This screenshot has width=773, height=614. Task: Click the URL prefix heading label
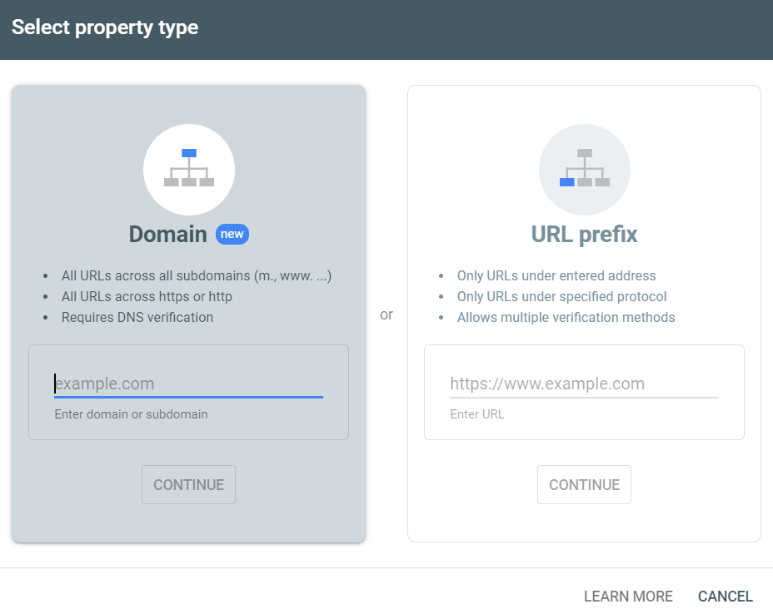coord(584,234)
